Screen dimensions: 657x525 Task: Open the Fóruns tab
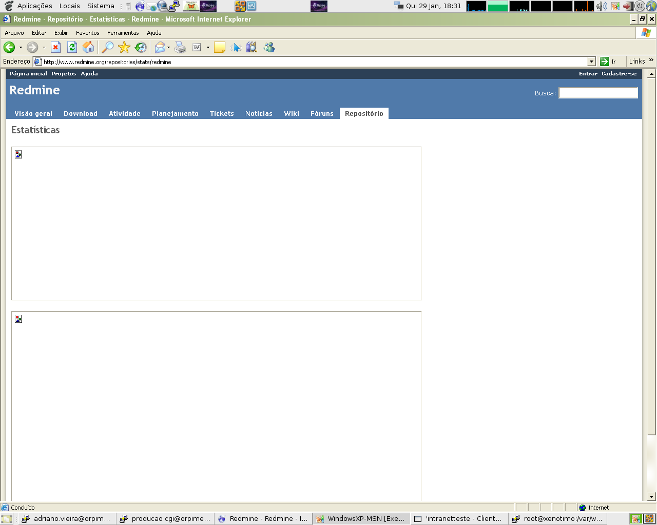click(322, 113)
